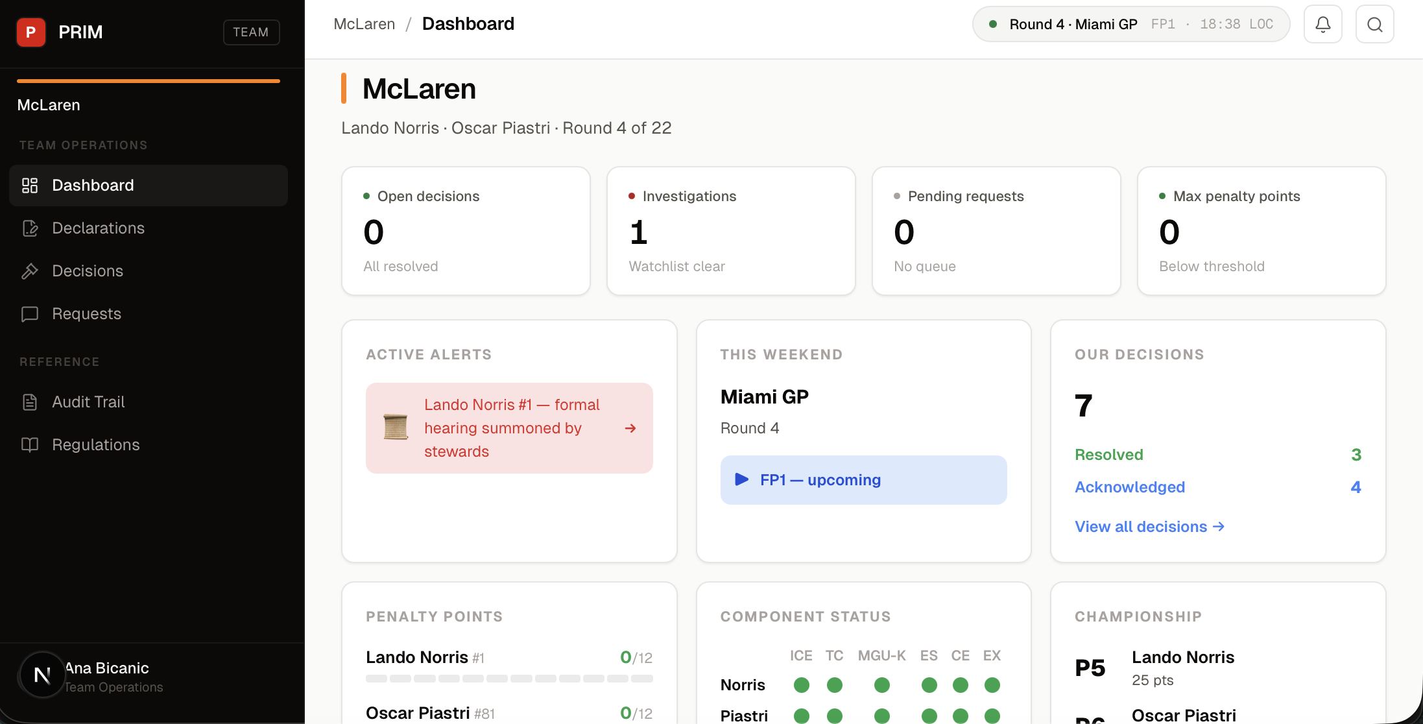The width and height of the screenshot is (1423, 724).
Task: View the Audit Trail page
Action: [88, 402]
